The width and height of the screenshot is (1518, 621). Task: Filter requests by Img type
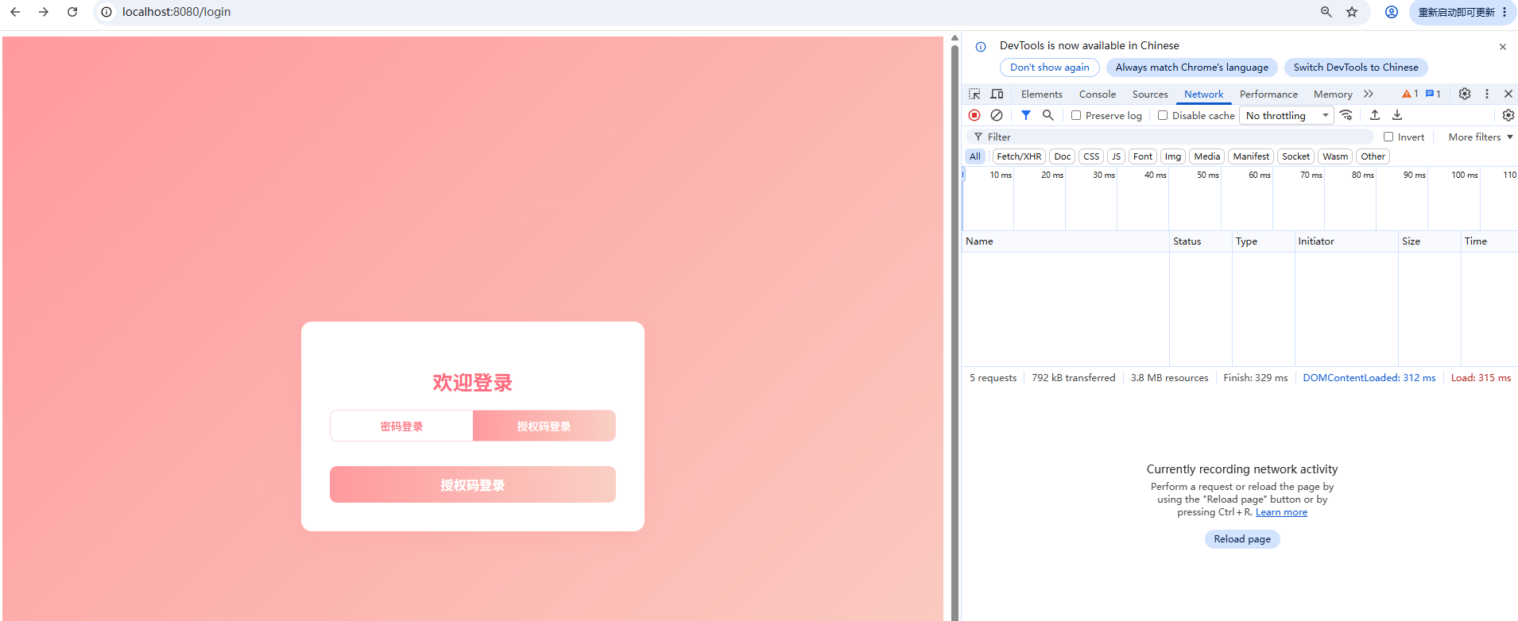(1173, 156)
